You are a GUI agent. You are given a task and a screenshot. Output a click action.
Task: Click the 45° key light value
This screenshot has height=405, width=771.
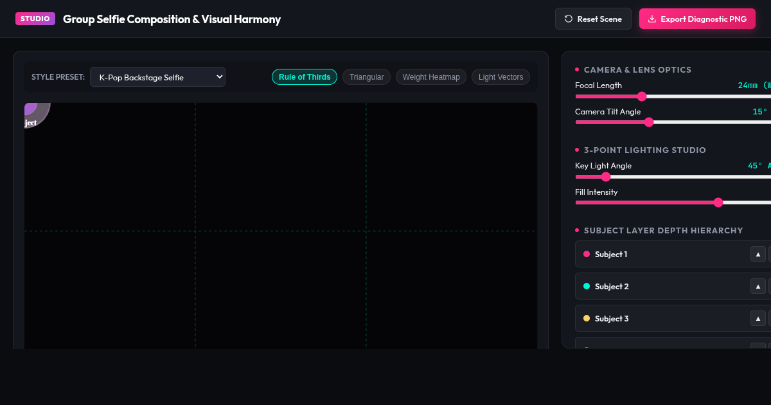click(x=759, y=166)
